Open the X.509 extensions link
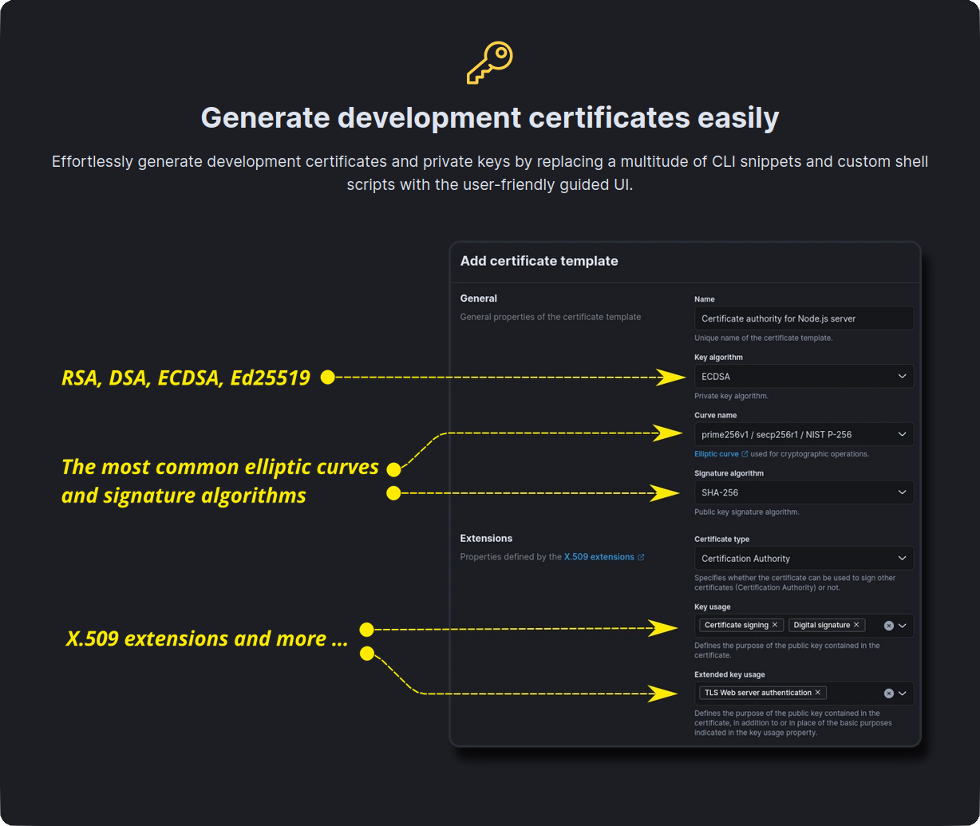 [x=599, y=556]
